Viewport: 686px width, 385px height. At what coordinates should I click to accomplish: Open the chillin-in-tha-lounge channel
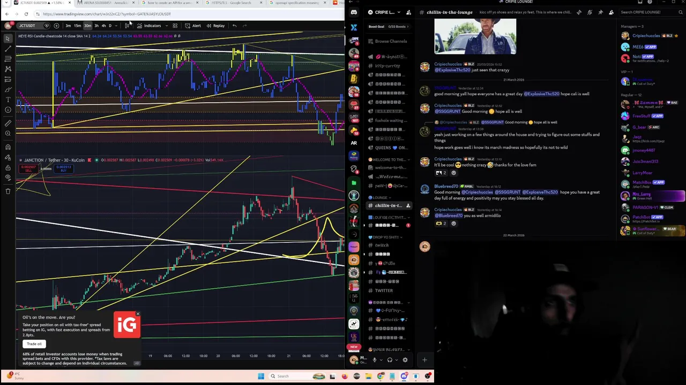[388, 205]
